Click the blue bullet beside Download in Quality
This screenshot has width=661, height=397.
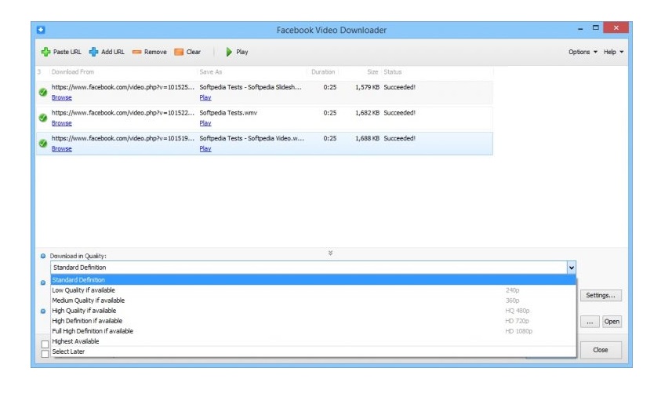[43, 256]
